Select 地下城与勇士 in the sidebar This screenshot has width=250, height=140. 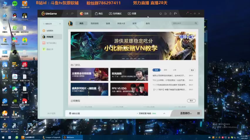tap(51, 43)
